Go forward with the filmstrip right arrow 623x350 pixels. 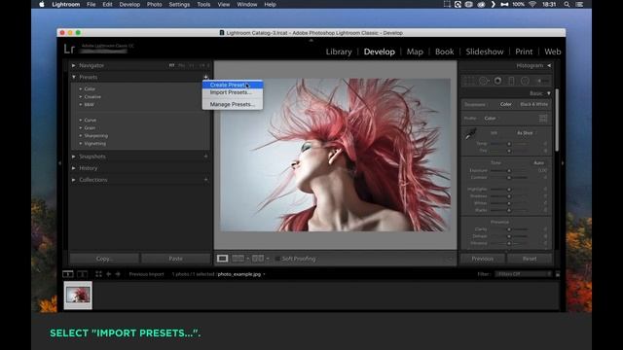(x=118, y=274)
